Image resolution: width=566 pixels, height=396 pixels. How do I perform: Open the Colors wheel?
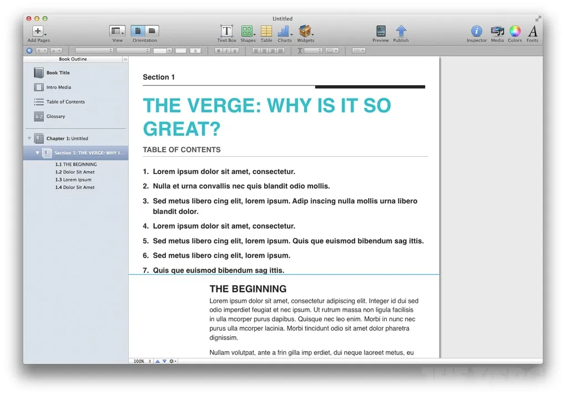[515, 31]
